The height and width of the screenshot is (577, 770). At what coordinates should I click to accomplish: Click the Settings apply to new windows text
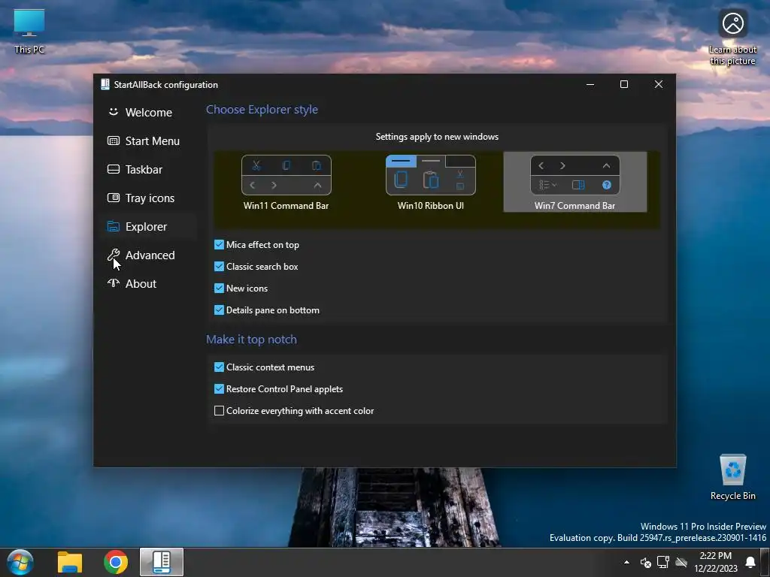pyautogui.click(x=437, y=137)
